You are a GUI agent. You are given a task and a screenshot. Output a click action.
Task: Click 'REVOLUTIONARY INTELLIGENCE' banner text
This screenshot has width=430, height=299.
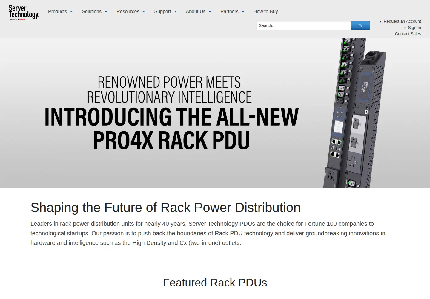click(169, 97)
